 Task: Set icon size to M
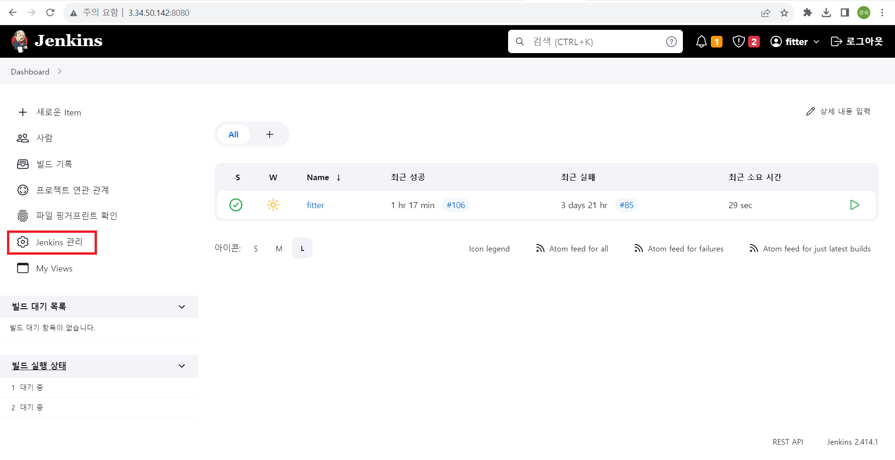279,249
